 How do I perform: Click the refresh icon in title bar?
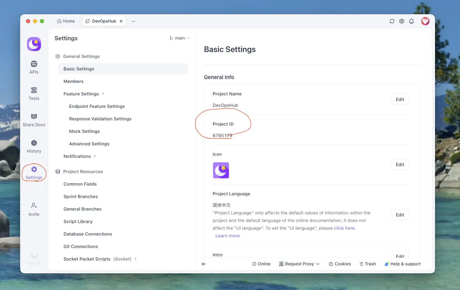pyautogui.click(x=392, y=21)
